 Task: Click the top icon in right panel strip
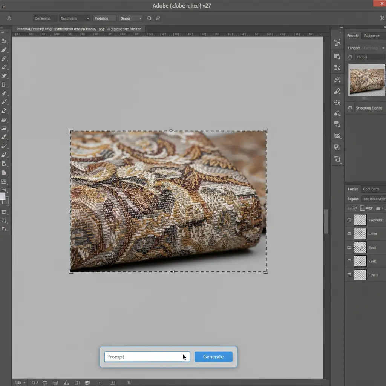[337, 43]
